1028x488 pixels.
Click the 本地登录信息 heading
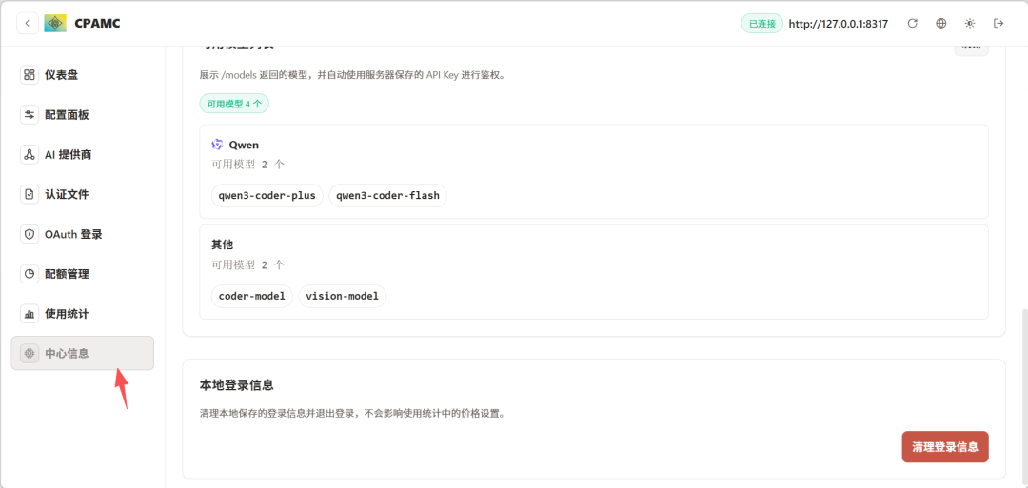tap(237, 384)
